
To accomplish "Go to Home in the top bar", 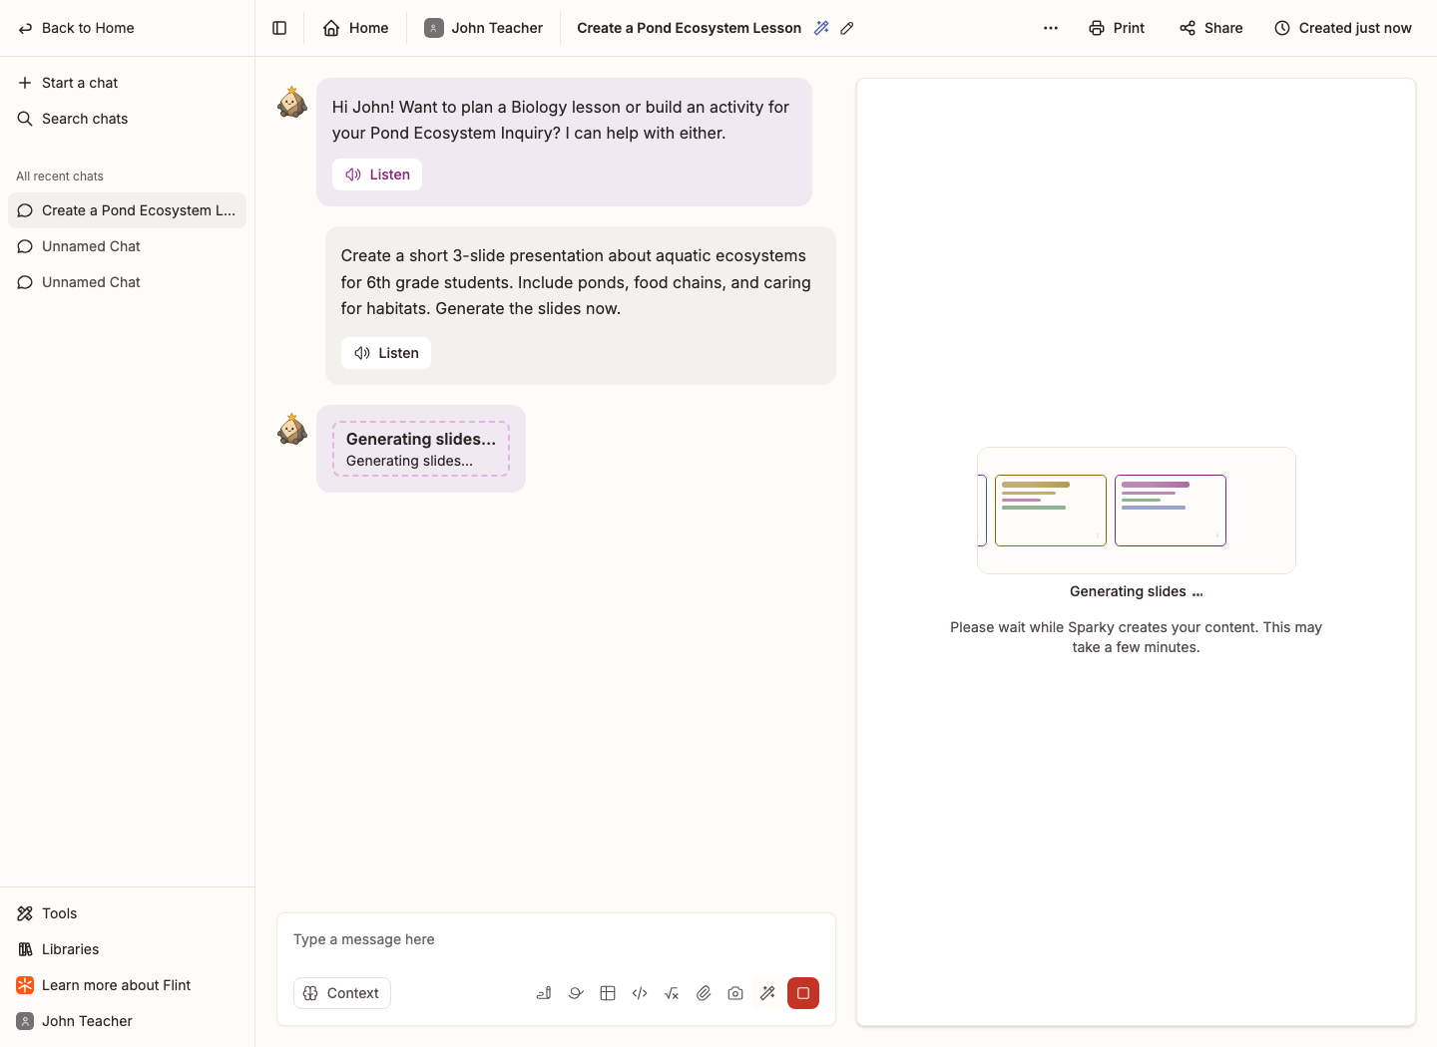I will click(355, 28).
